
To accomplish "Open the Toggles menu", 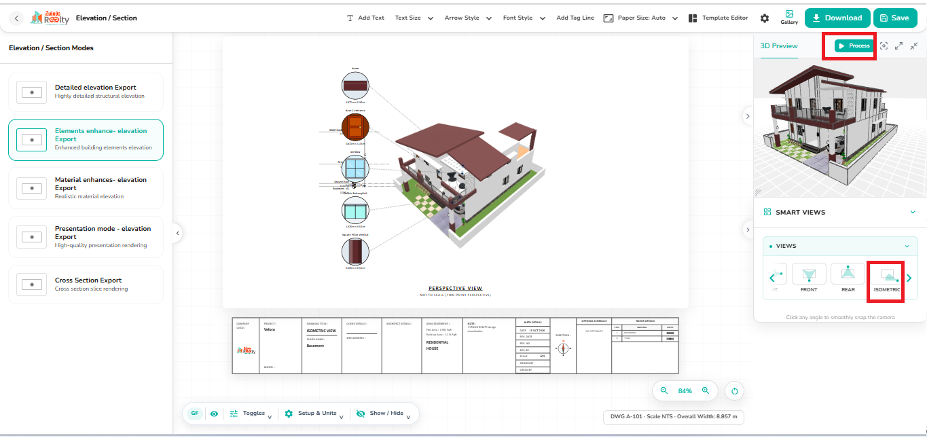I will 251,414.
